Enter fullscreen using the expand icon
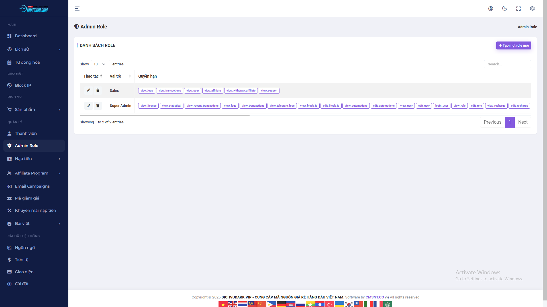 519,9
